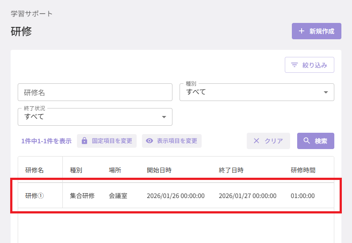Click the filter lines icon beside 絞り込み
The width and height of the screenshot is (352, 243).
tap(295, 65)
